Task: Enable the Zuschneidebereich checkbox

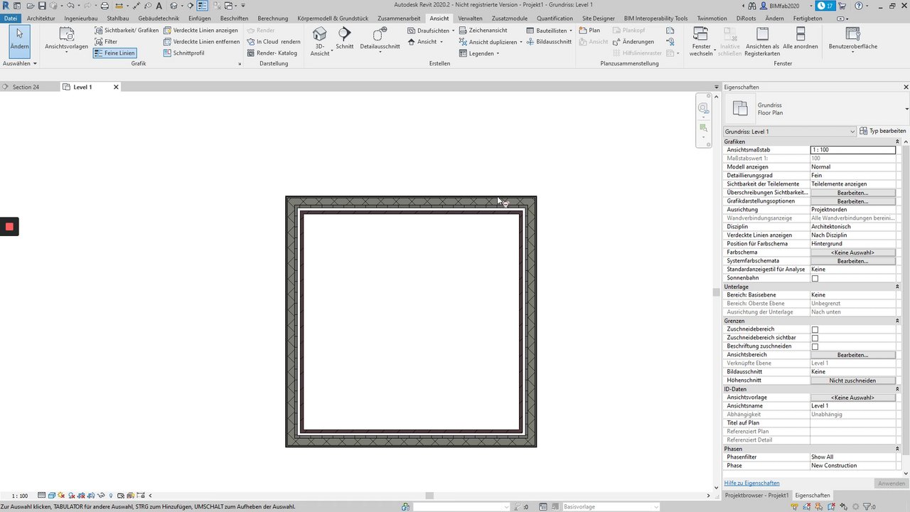Action: [x=815, y=329]
